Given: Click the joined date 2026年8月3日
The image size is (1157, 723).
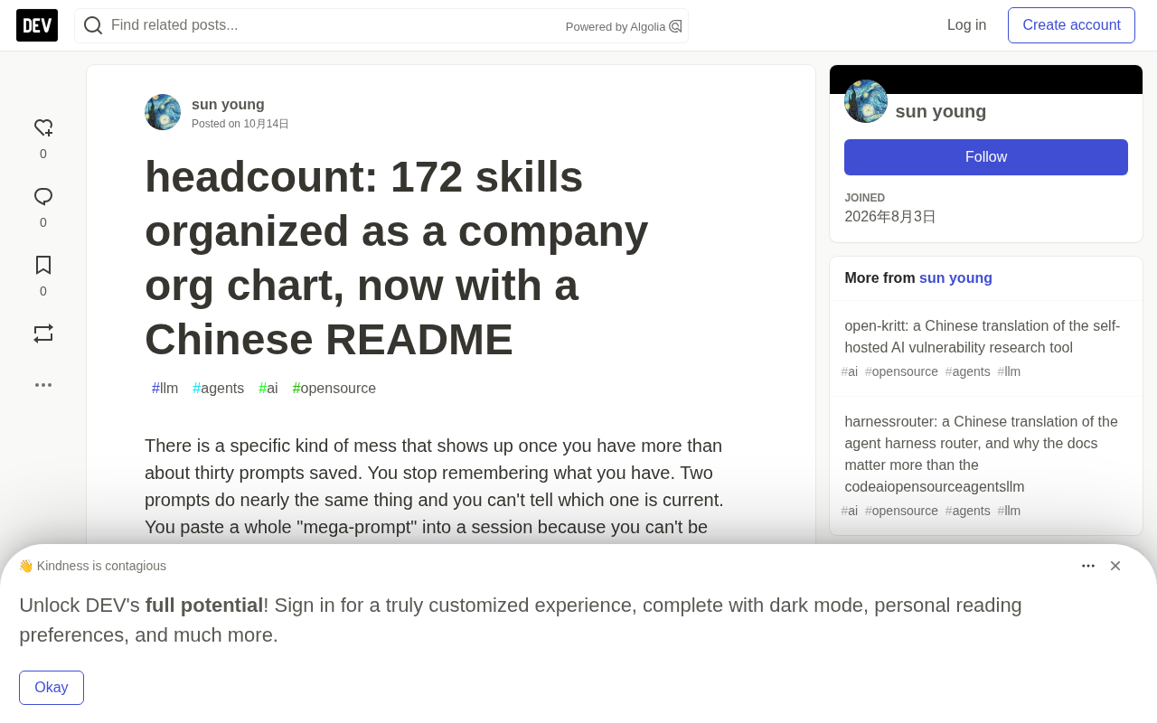Looking at the screenshot, I should (890, 217).
